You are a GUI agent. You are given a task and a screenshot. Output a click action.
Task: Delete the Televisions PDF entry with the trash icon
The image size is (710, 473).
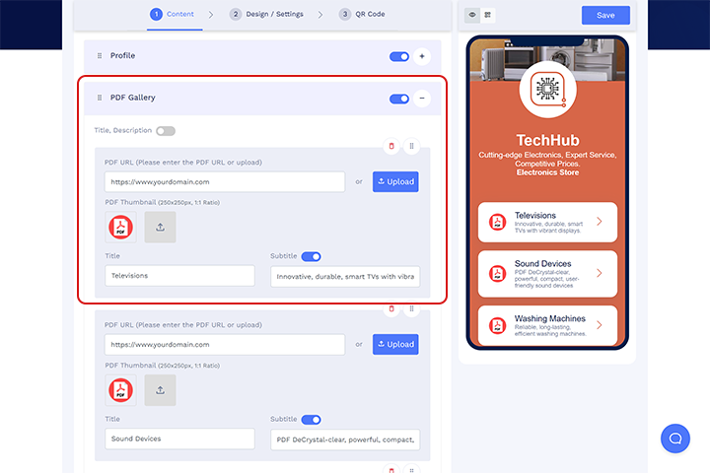[x=391, y=147]
